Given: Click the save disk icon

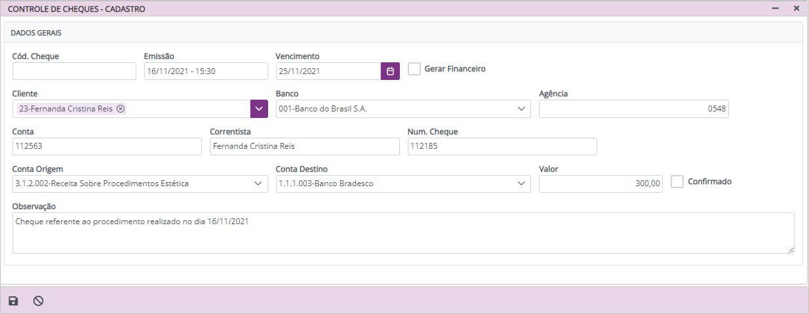Looking at the screenshot, I should (13, 301).
